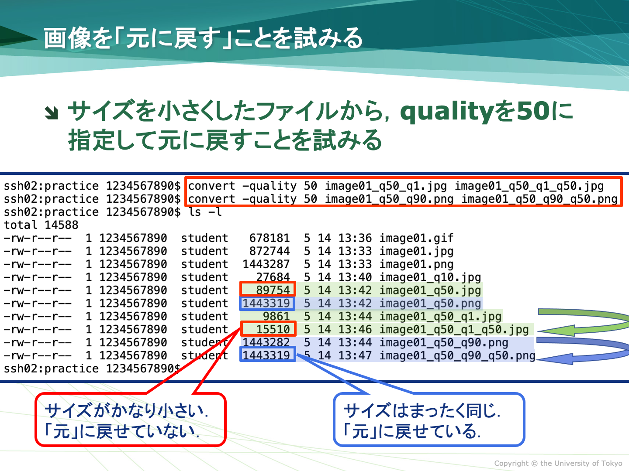
Task: Select filename image01_q10.jpg
Action: click(x=430, y=277)
